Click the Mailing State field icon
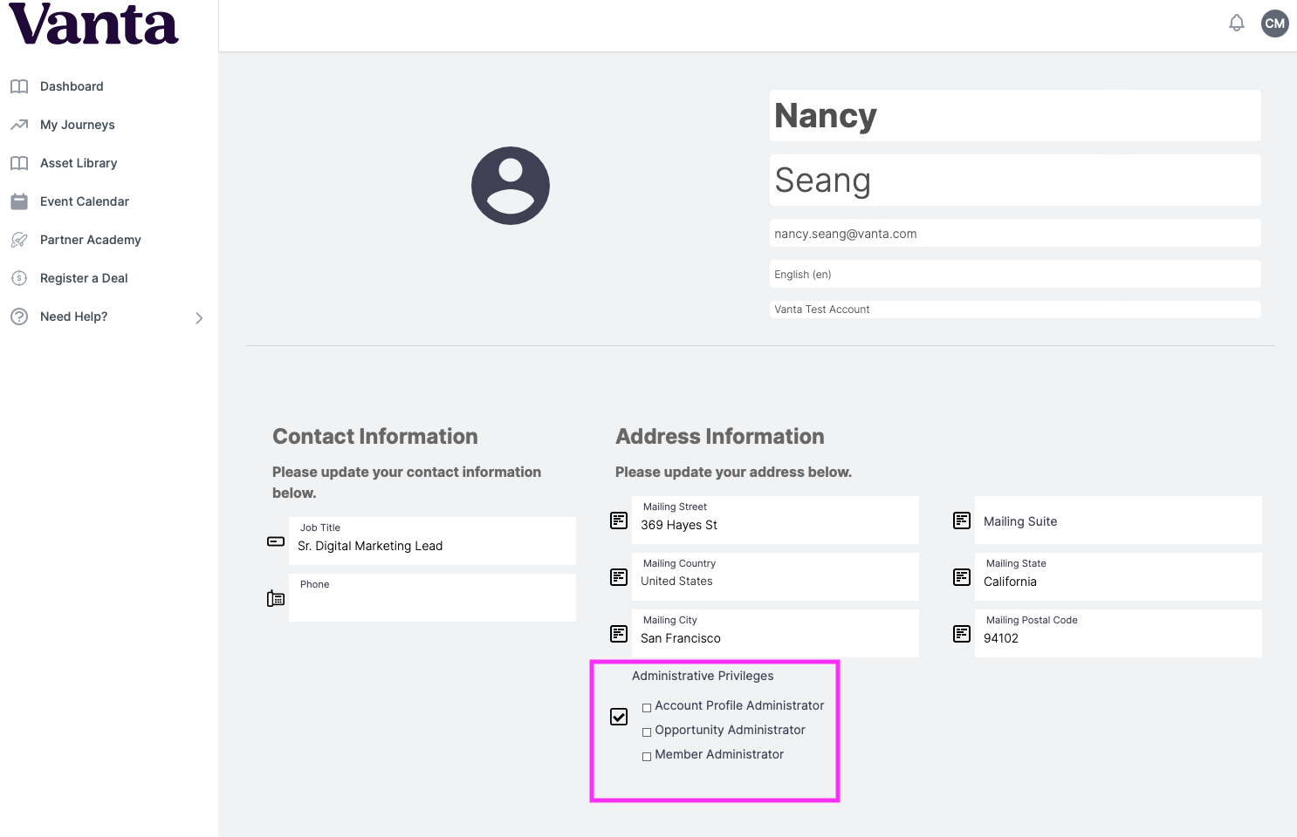 pyautogui.click(x=962, y=577)
